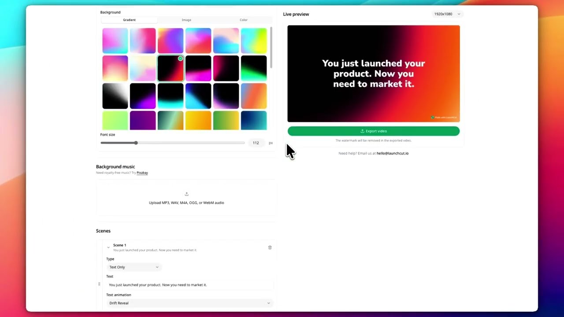Viewport: 564px width, 317px height.
Task: Select the teal-tan striped gradient swatch
Action: tap(171, 121)
